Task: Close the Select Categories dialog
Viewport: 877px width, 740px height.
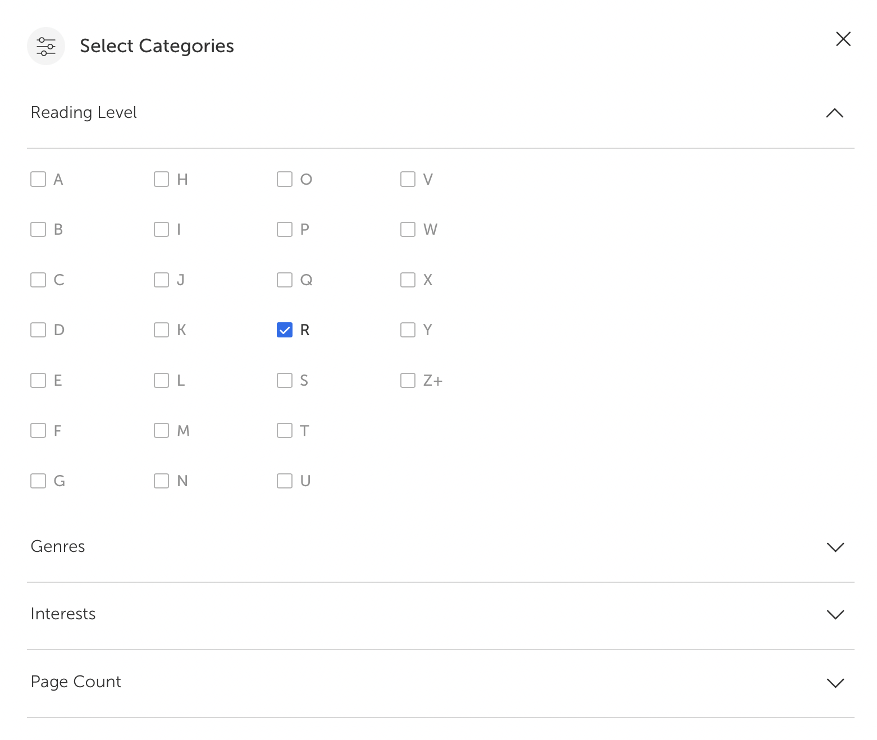Action: pos(843,39)
